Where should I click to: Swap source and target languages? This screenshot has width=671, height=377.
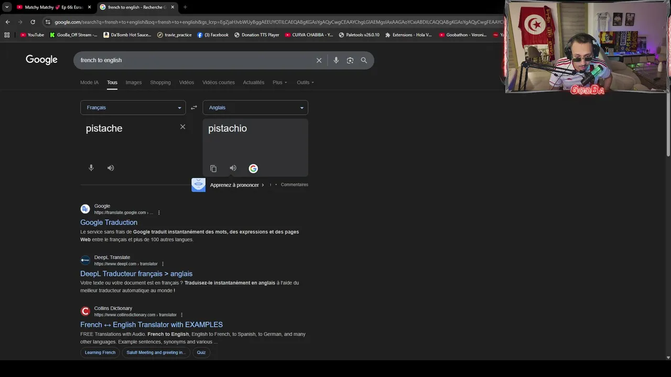point(194,107)
